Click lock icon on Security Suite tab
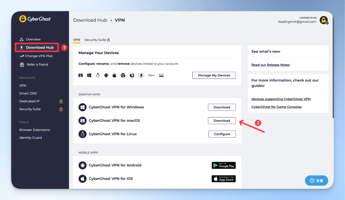The width and height of the screenshot is (345, 200). (108, 40)
